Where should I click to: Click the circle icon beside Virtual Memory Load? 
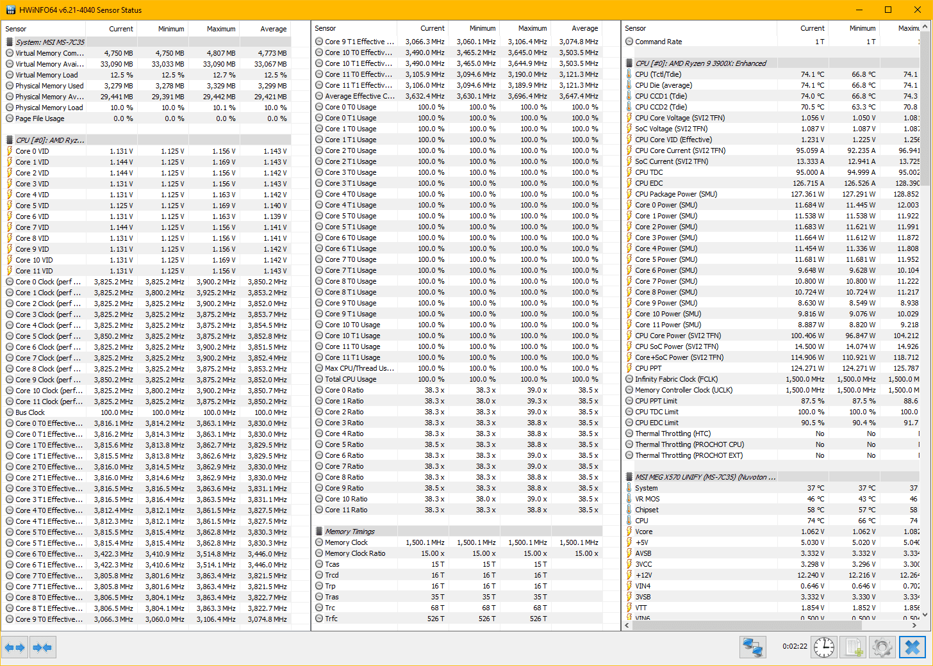10,75
